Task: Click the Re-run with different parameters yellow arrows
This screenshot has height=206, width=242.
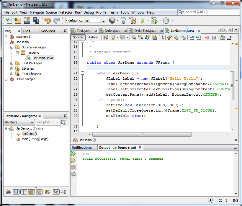Action: [x=73, y=161]
